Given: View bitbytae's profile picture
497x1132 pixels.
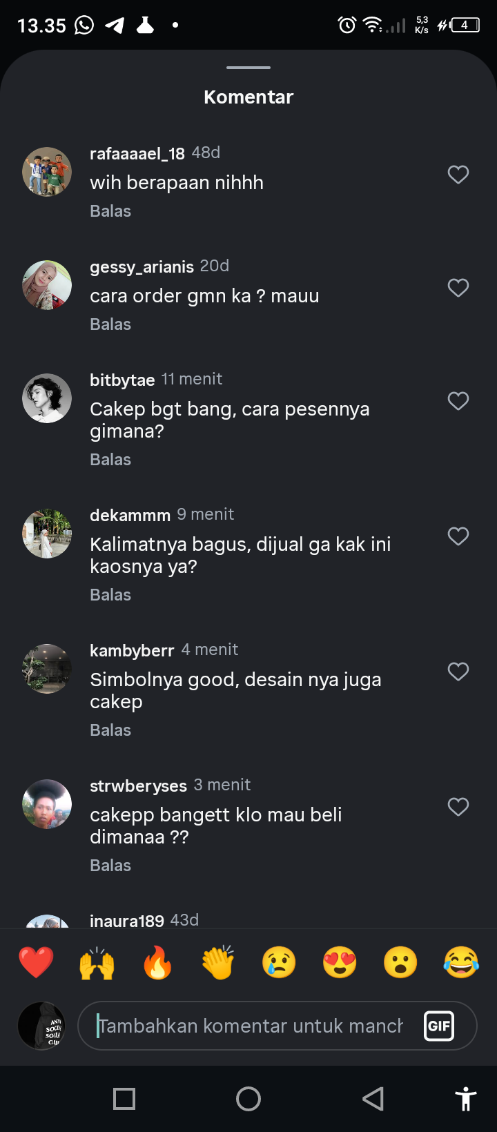Looking at the screenshot, I should tap(47, 398).
